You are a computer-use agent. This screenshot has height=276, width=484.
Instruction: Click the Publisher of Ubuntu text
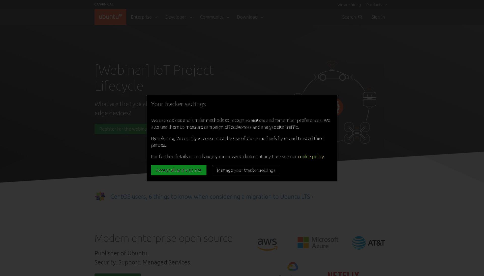[x=122, y=253]
